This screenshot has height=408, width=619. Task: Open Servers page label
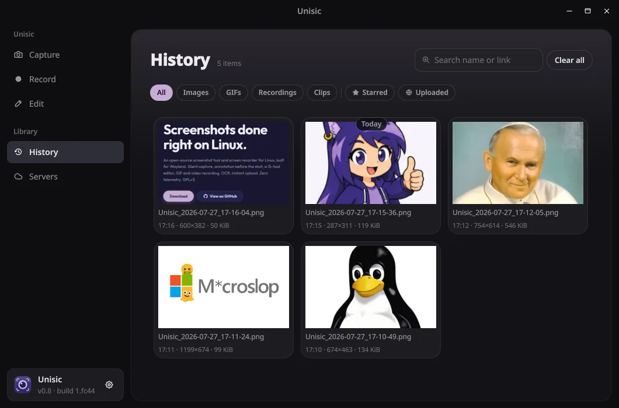pos(43,177)
